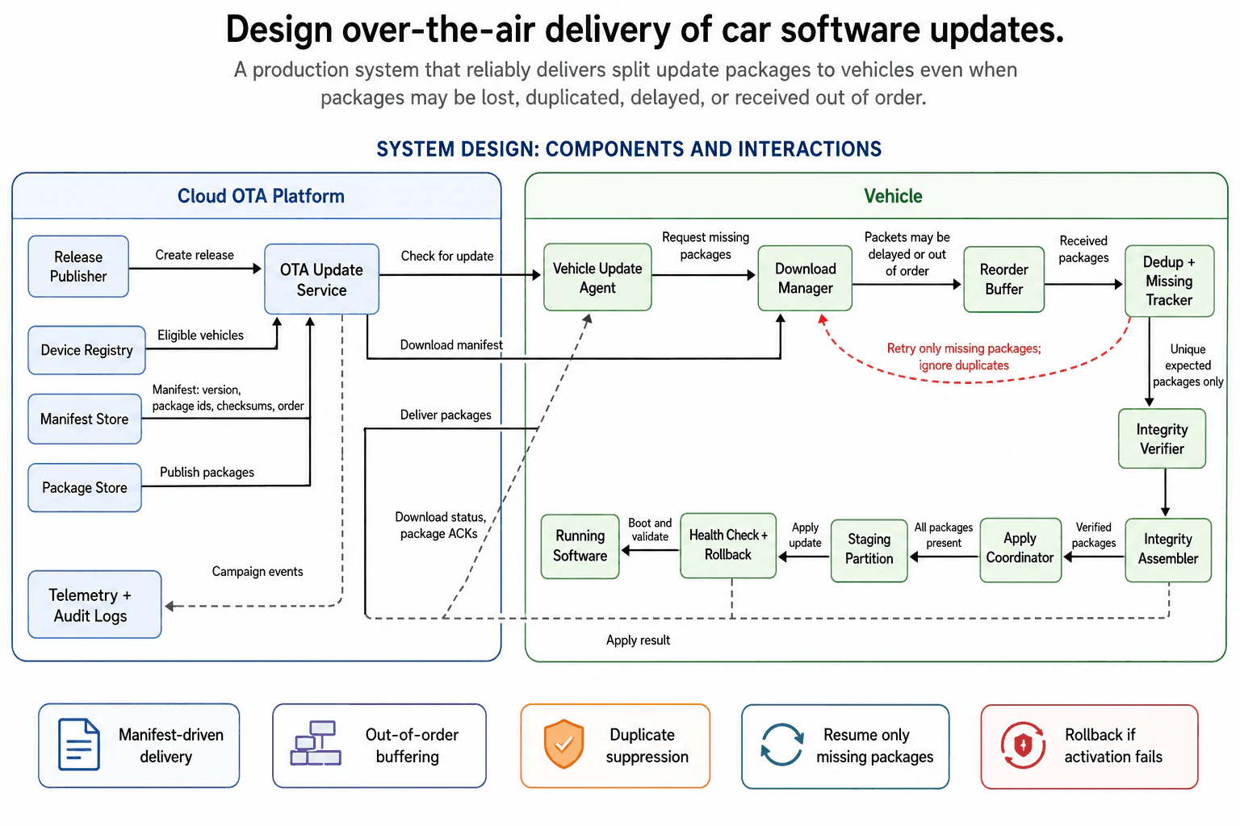Click the 'Campaign events' label

pyautogui.click(x=258, y=571)
